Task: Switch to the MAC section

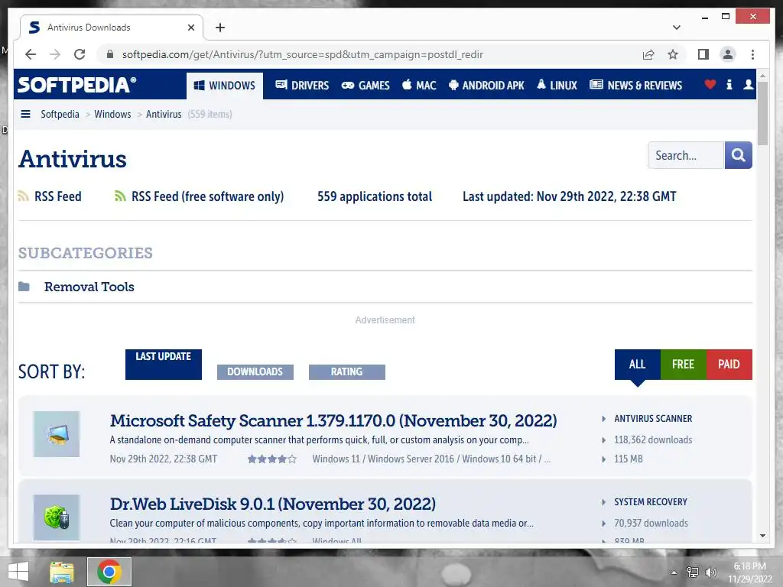Action: [419, 86]
